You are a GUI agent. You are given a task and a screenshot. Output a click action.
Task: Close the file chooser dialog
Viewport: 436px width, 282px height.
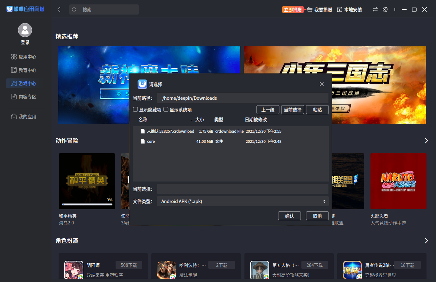click(321, 84)
